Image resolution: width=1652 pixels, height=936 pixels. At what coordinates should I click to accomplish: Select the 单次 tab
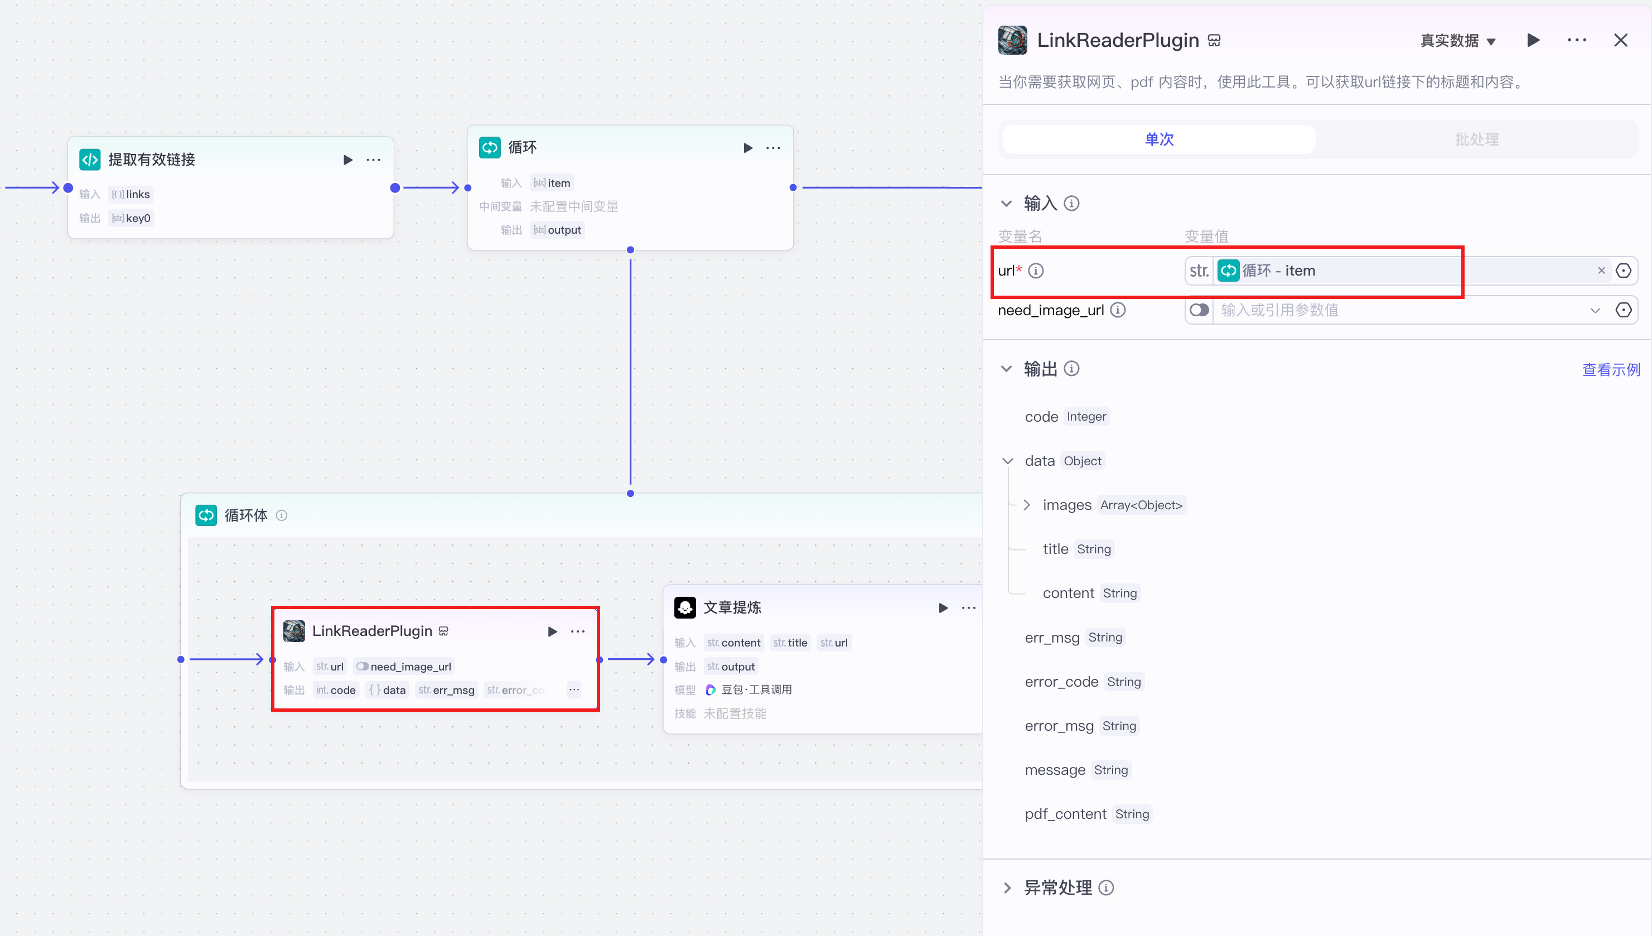tap(1158, 139)
